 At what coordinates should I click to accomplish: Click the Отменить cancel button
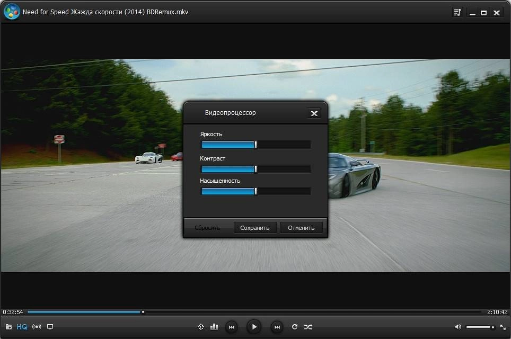coord(301,228)
